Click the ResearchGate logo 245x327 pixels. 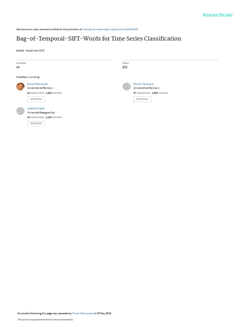click(x=218, y=15)
